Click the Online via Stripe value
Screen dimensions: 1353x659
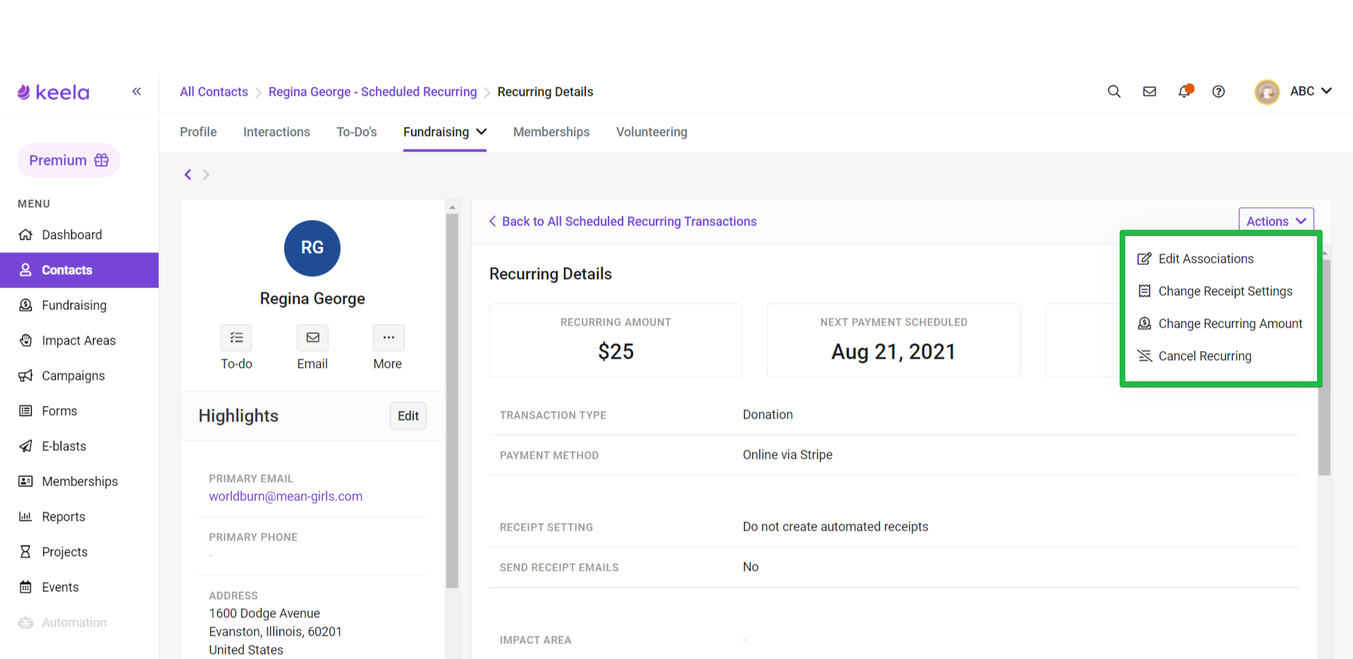pyautogui.click(x=788, y=455)
